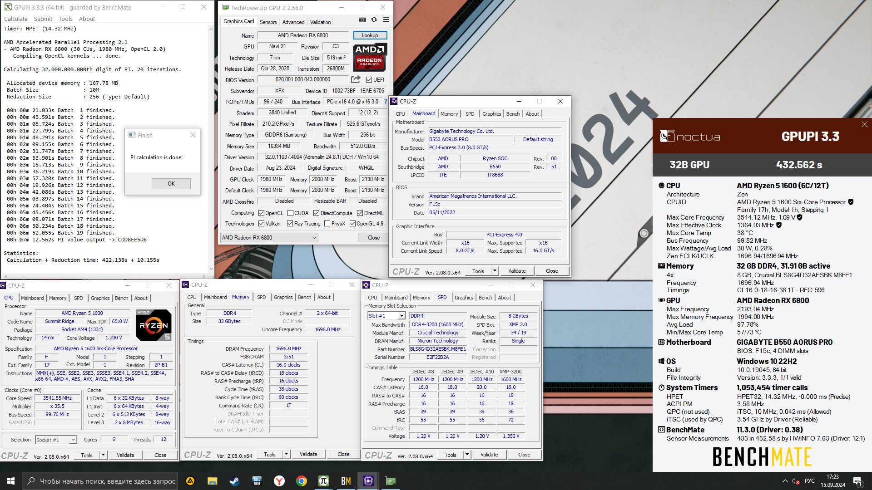Open the notification center icon
The image size is (872, 490).
pyautogui.click(x=857, y=481)
